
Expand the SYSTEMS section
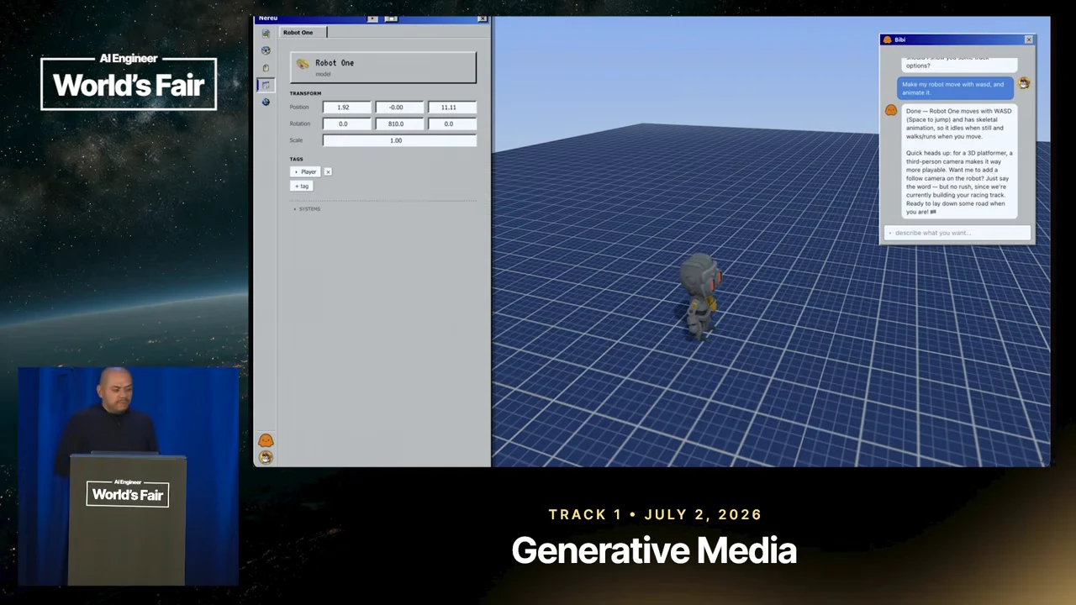pyautogui.click(x=307, y=209)
